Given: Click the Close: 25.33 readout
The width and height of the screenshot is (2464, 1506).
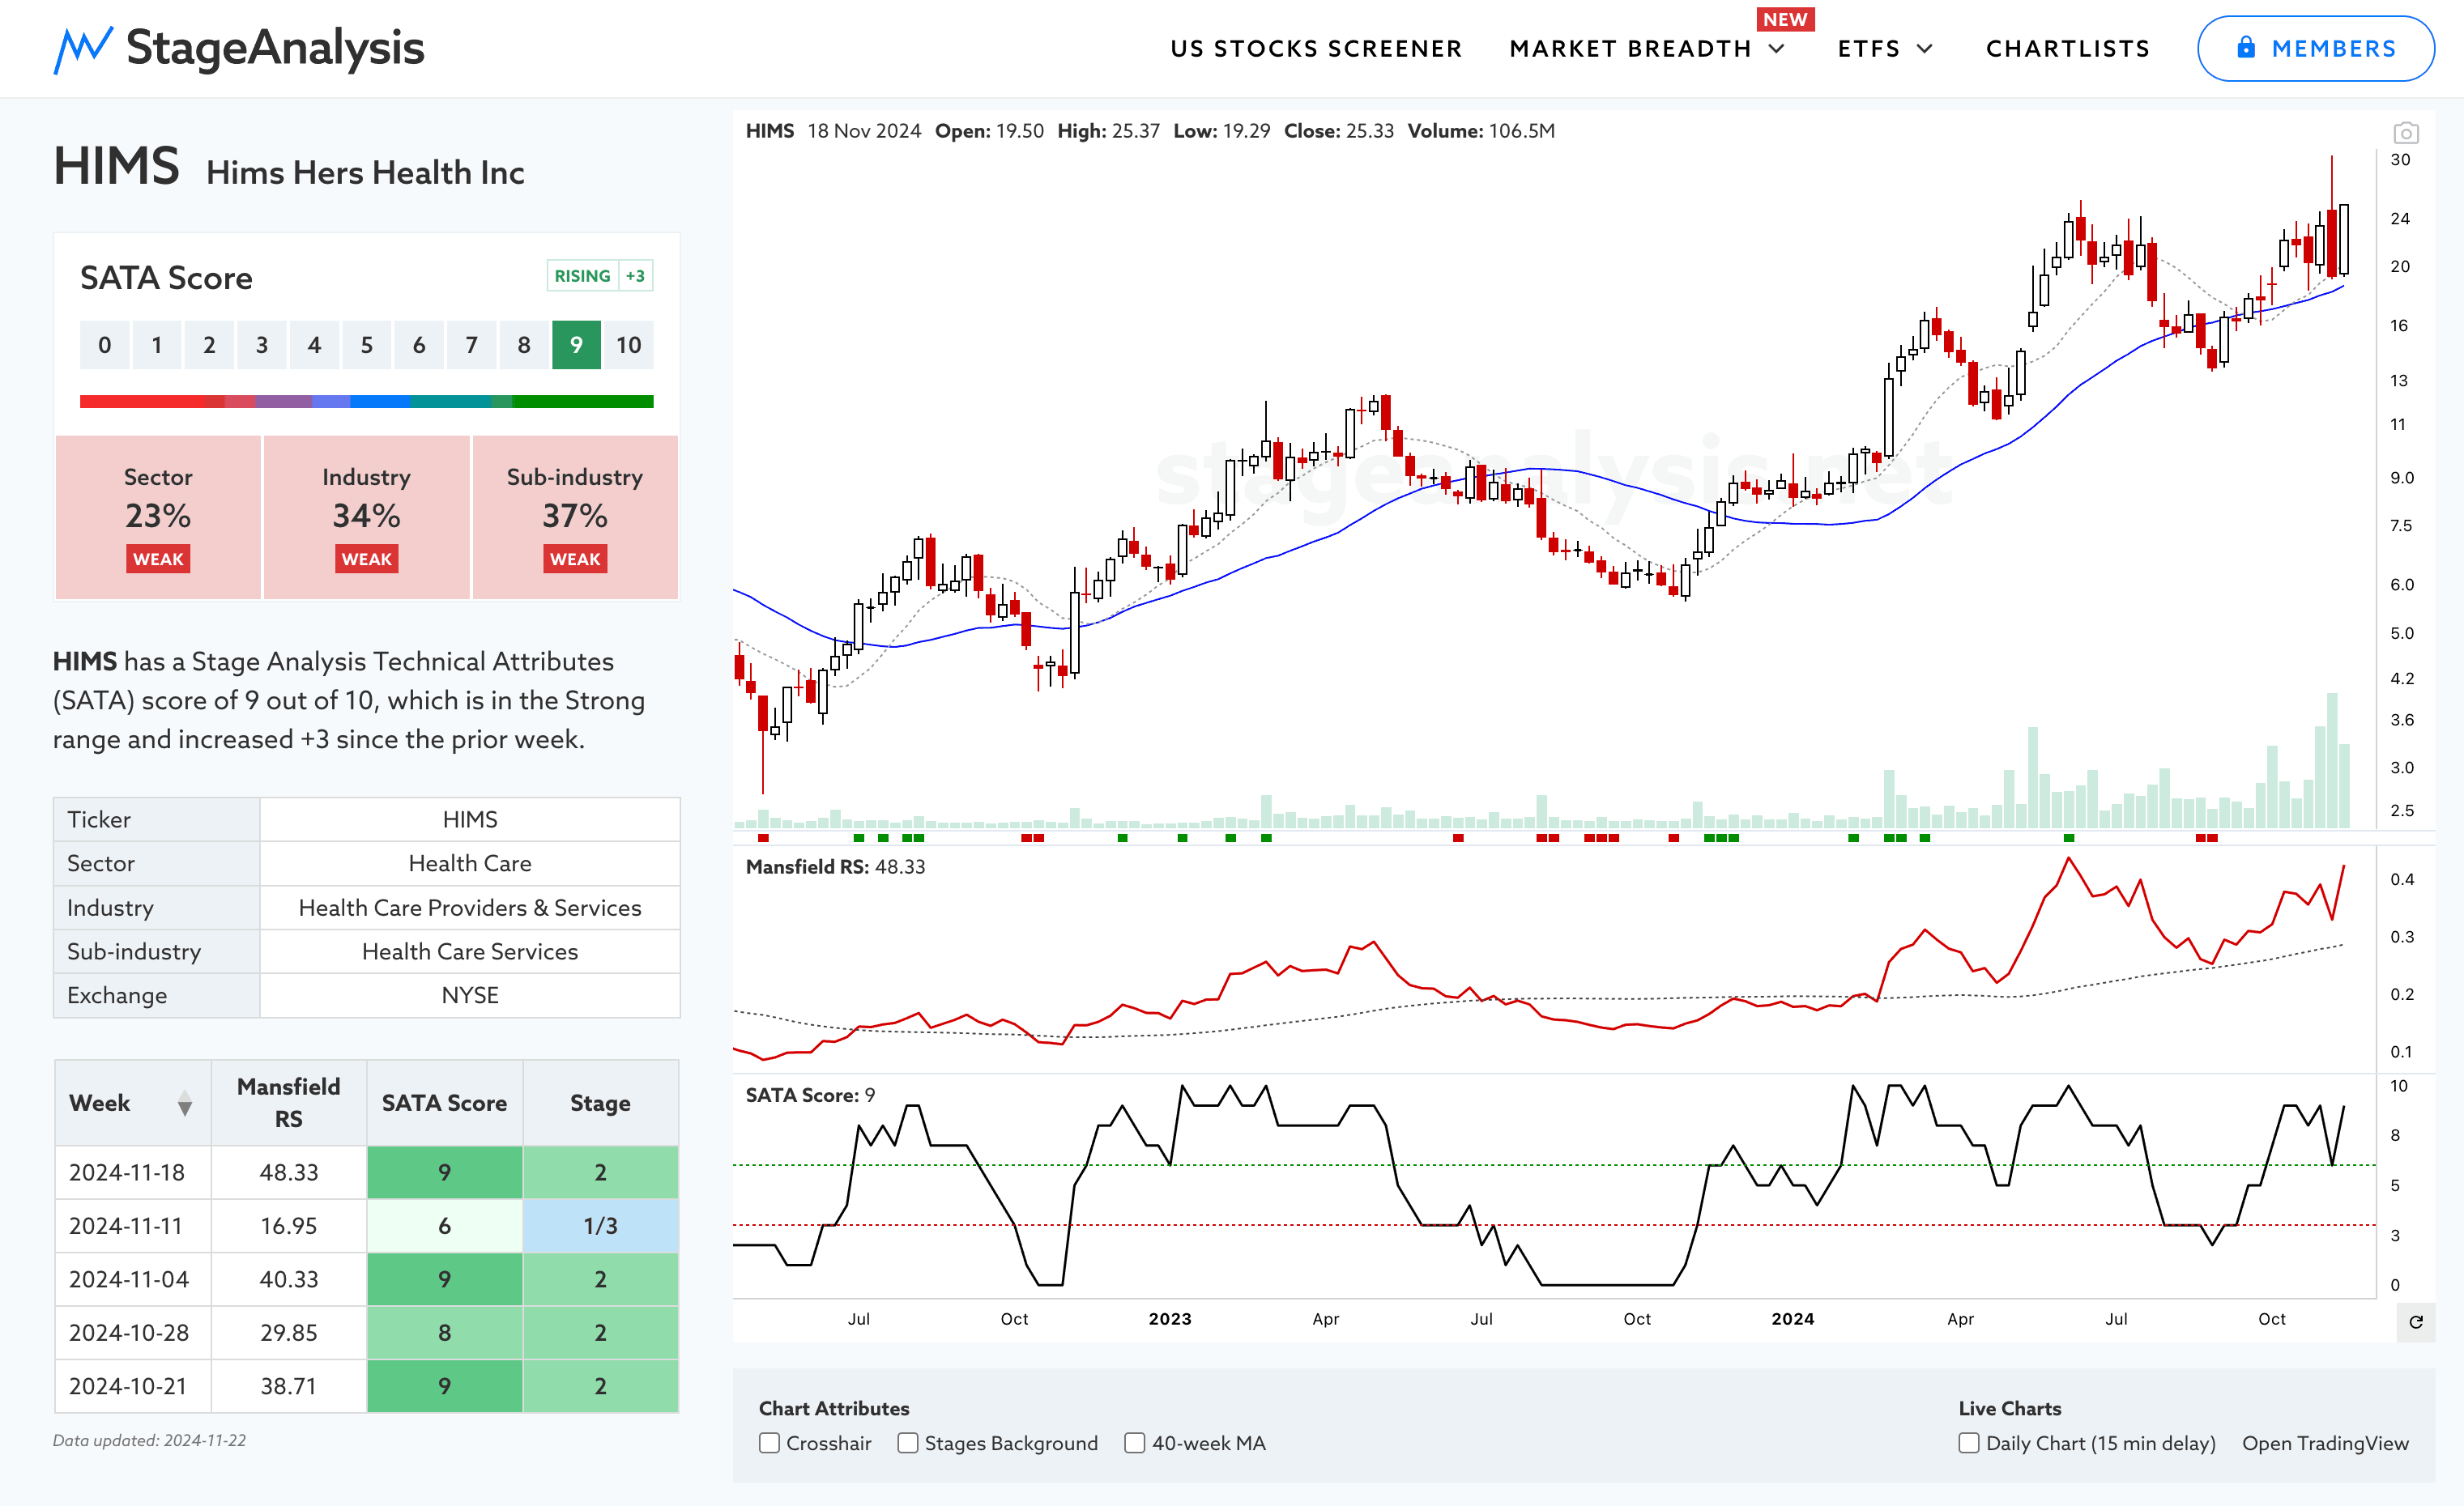Looking at the screenshot, I should [x=1338, y=131].
